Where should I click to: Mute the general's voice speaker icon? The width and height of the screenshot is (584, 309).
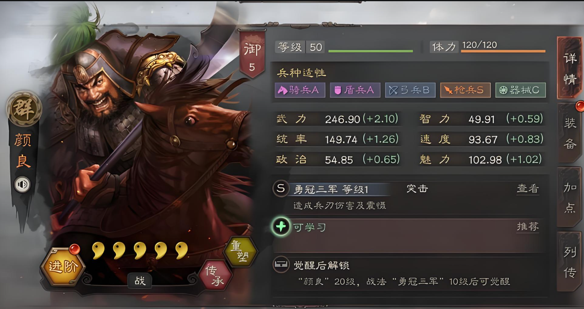pyautogui.click(x=23, y=184)
